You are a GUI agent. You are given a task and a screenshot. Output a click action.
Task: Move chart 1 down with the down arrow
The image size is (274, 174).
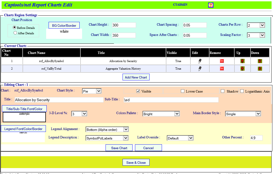pos(260,61)
